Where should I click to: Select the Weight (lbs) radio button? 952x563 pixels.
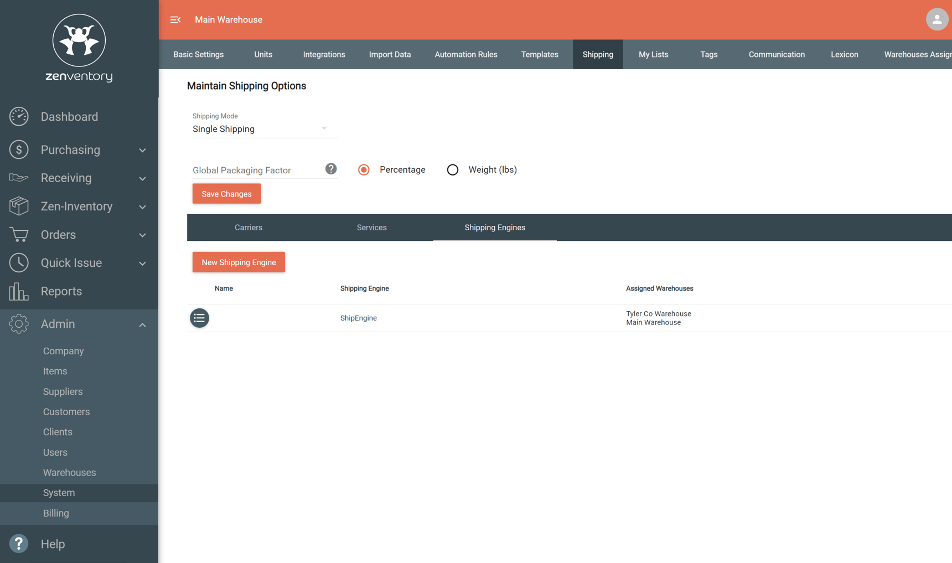click(453, 170)
